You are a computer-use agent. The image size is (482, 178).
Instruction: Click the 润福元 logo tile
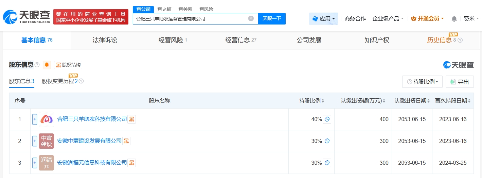(x=47, y=163)
